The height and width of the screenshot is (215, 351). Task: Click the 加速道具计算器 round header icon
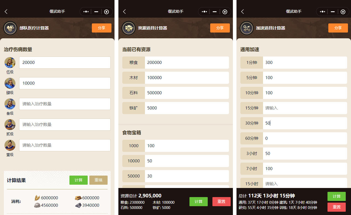pos(246,28)
